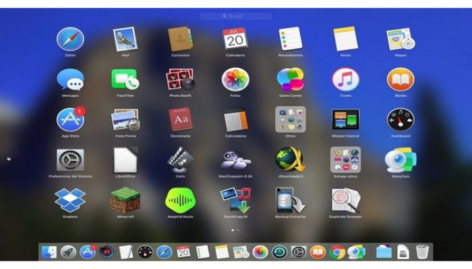
Task: Click the Launchpad rocket in the Dock
Action: [68, 252]
